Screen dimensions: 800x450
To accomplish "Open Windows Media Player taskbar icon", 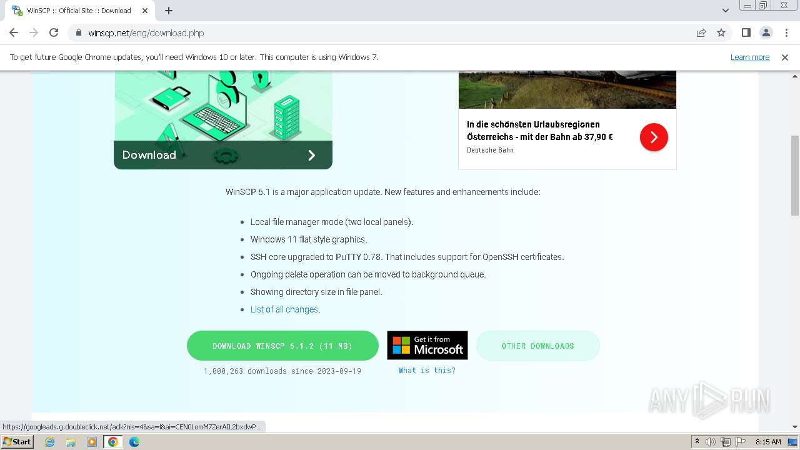I will [92, 442].
